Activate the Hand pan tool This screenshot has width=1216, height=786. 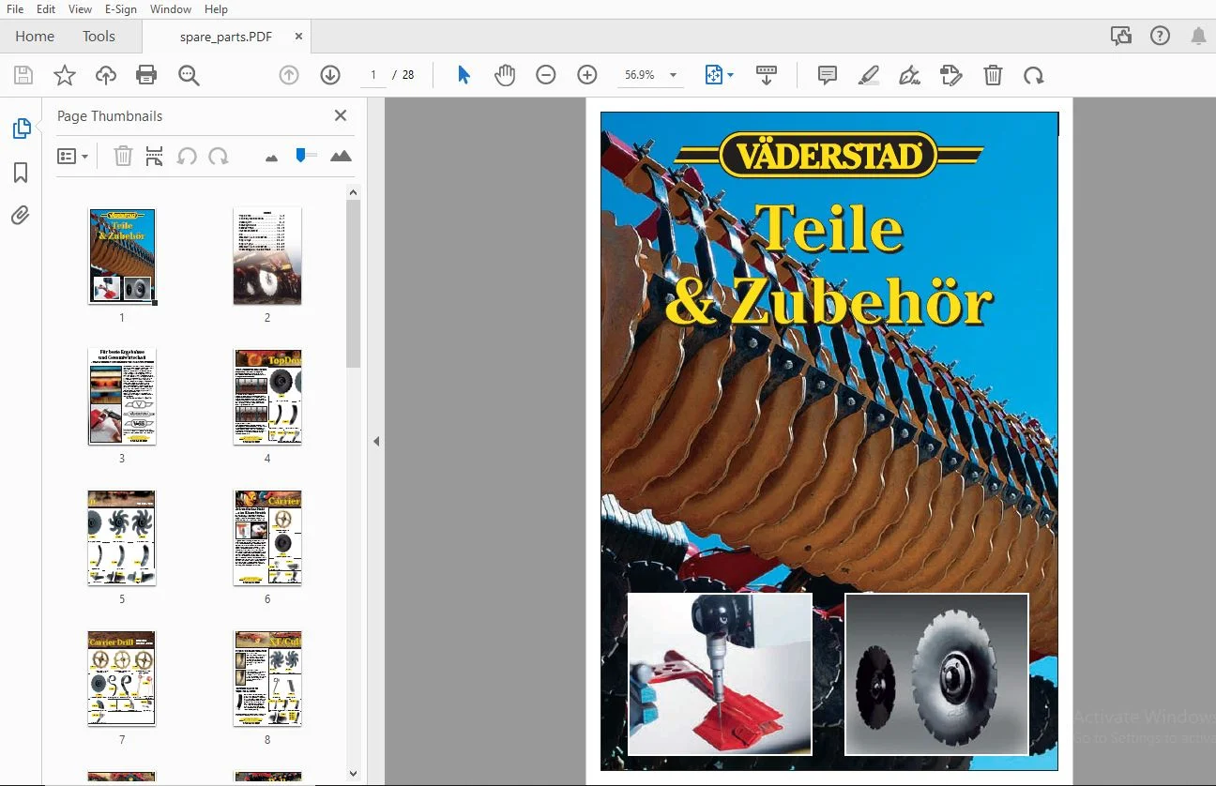(505, 75)
